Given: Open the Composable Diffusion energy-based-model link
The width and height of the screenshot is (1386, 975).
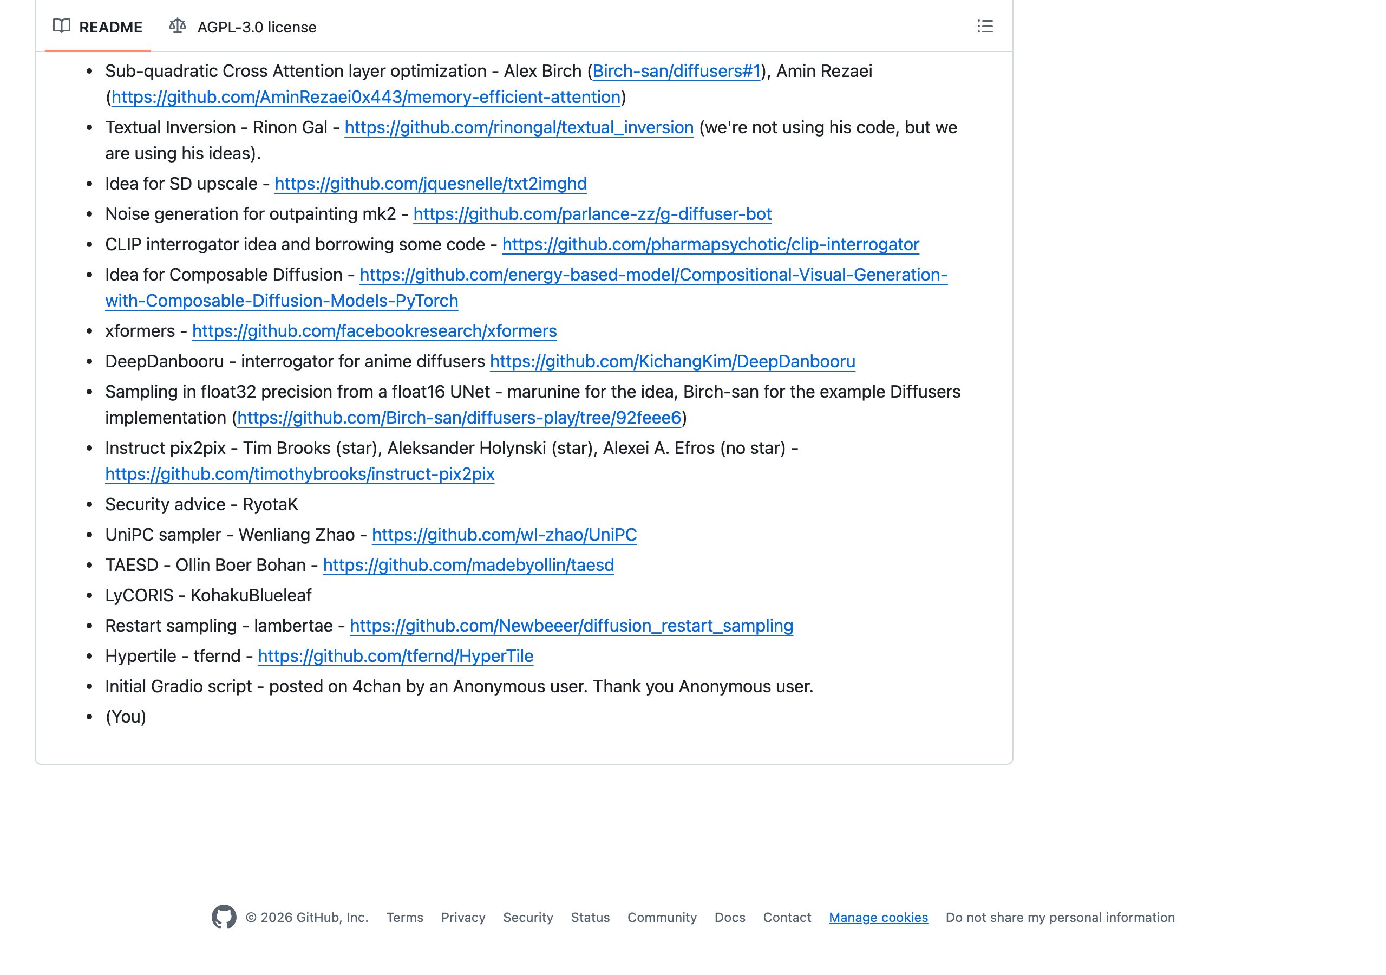Looking at the screenshot, I should click(653, 275).
